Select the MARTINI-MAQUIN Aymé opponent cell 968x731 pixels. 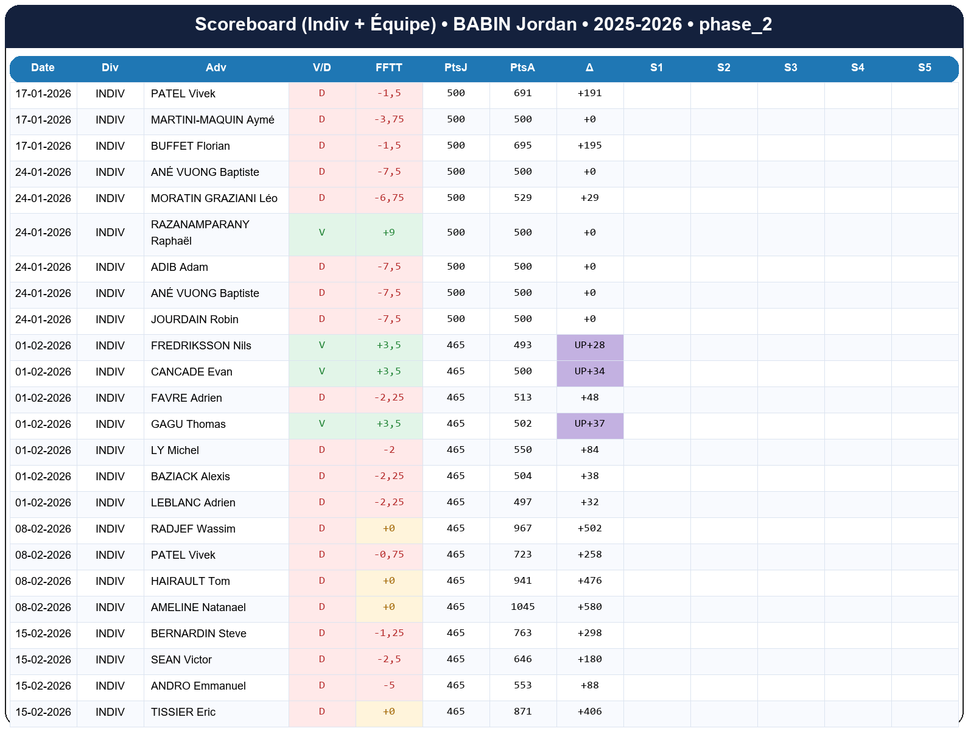pos(212,120)
